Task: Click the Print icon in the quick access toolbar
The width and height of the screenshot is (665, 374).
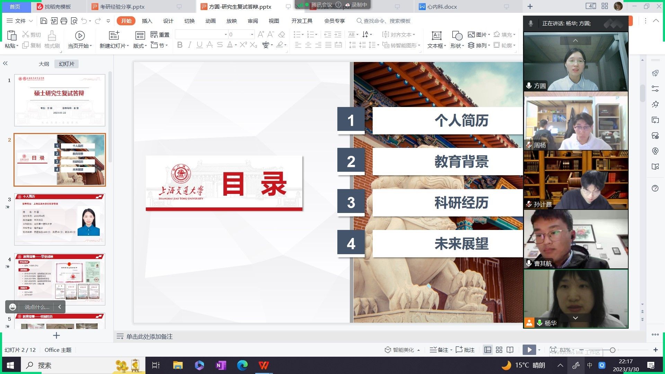Action: (x=64, y=21)
